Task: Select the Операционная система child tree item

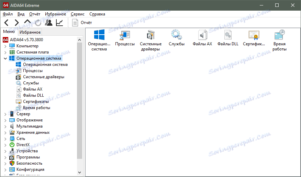Action: click(45, 64)
